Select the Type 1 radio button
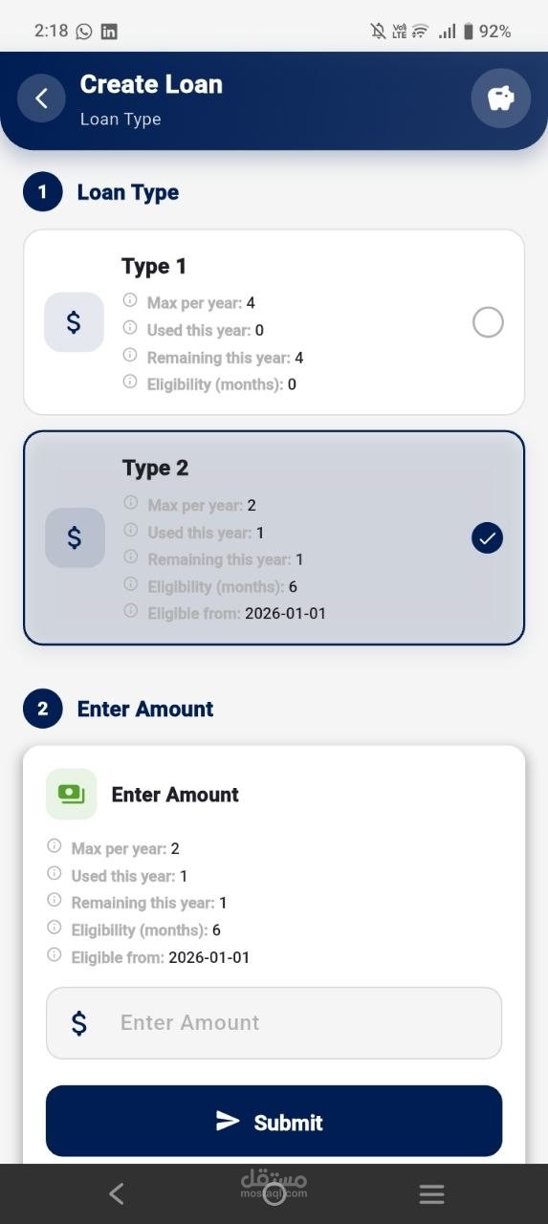This screenshot has height=1224, width=548. [488, 323]
